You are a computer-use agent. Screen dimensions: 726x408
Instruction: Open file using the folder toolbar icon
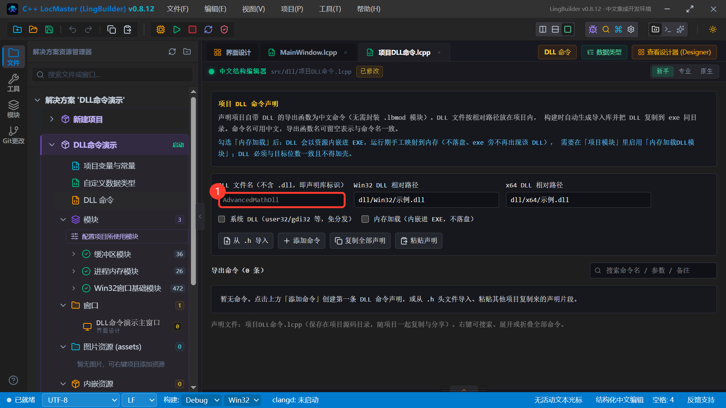(33, 29)
